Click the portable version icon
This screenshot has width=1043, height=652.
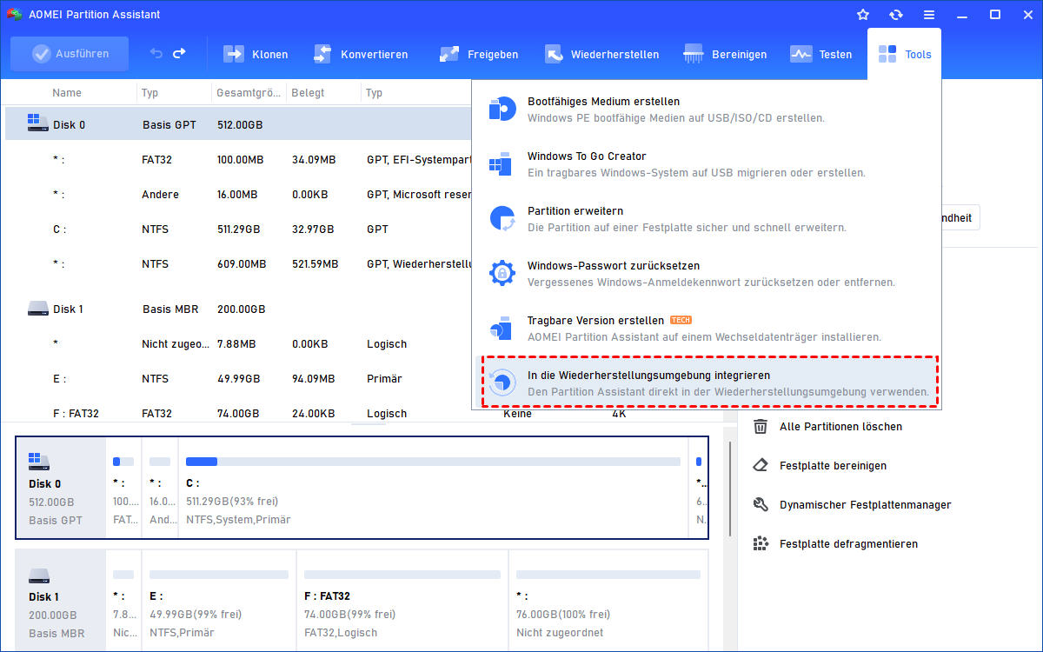(x=502, y=328)
